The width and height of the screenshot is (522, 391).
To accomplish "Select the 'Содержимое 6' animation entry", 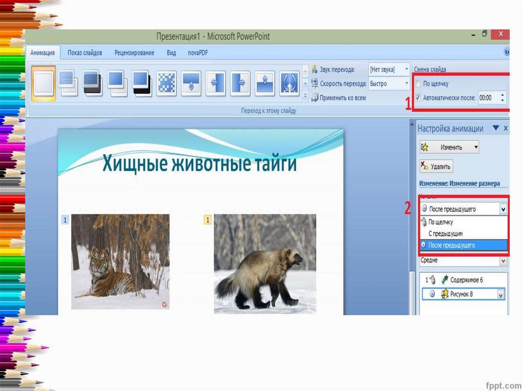I will point(463,280).
